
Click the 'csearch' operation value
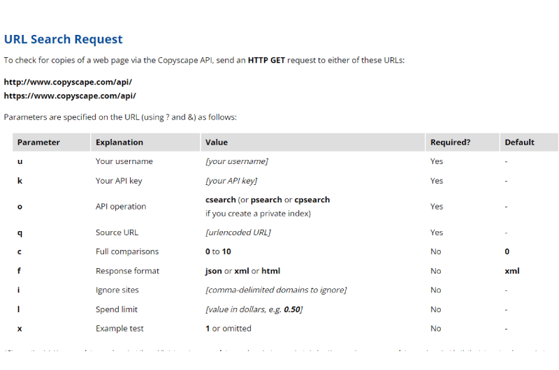(x=221, y=200)
